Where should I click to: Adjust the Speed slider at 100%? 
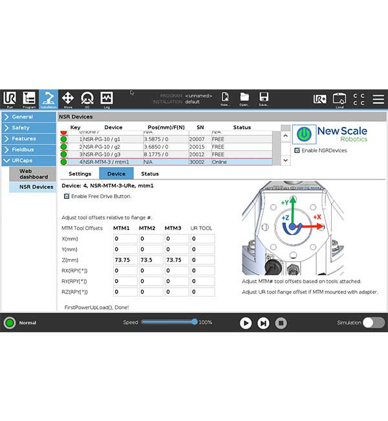coord(195,322)
